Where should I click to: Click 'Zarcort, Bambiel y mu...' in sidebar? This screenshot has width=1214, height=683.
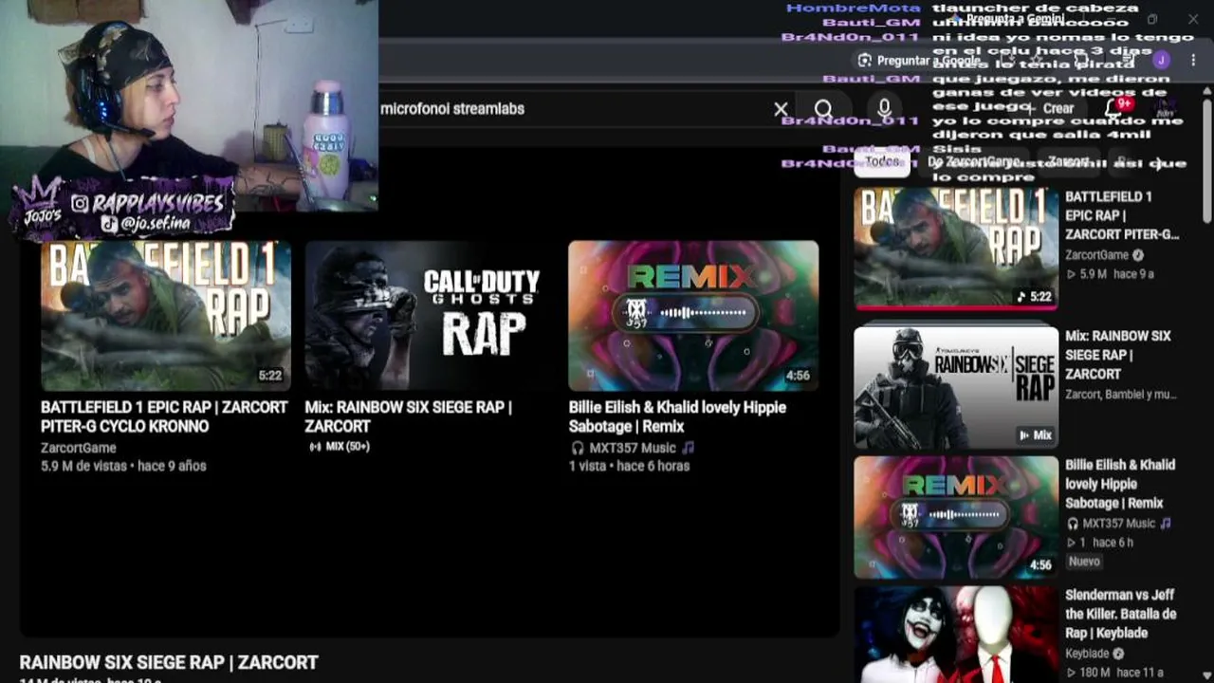coord(1120,395)
